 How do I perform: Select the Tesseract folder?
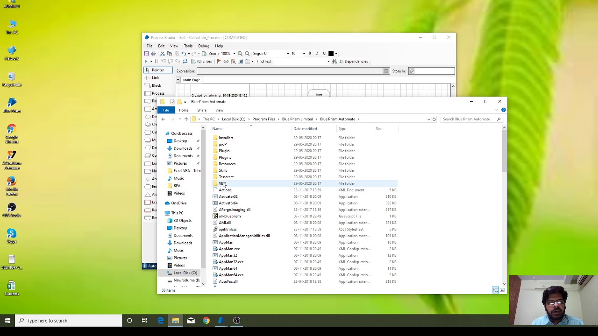coord(226,177)
